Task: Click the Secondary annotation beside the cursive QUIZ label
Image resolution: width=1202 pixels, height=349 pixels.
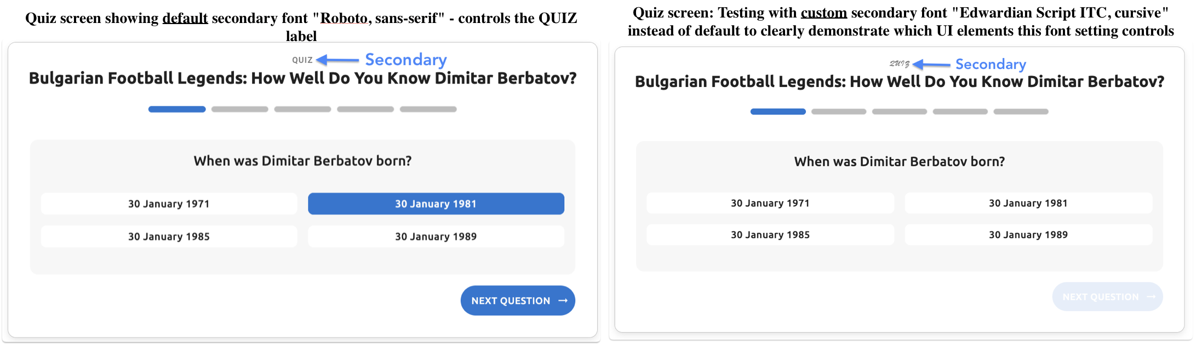Action: [x=991, y=65]
